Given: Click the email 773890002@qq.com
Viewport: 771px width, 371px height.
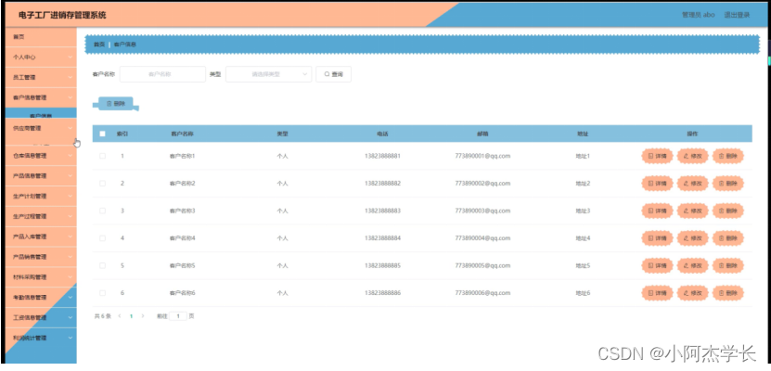Looking at the screenshot, I should (482, 184).
